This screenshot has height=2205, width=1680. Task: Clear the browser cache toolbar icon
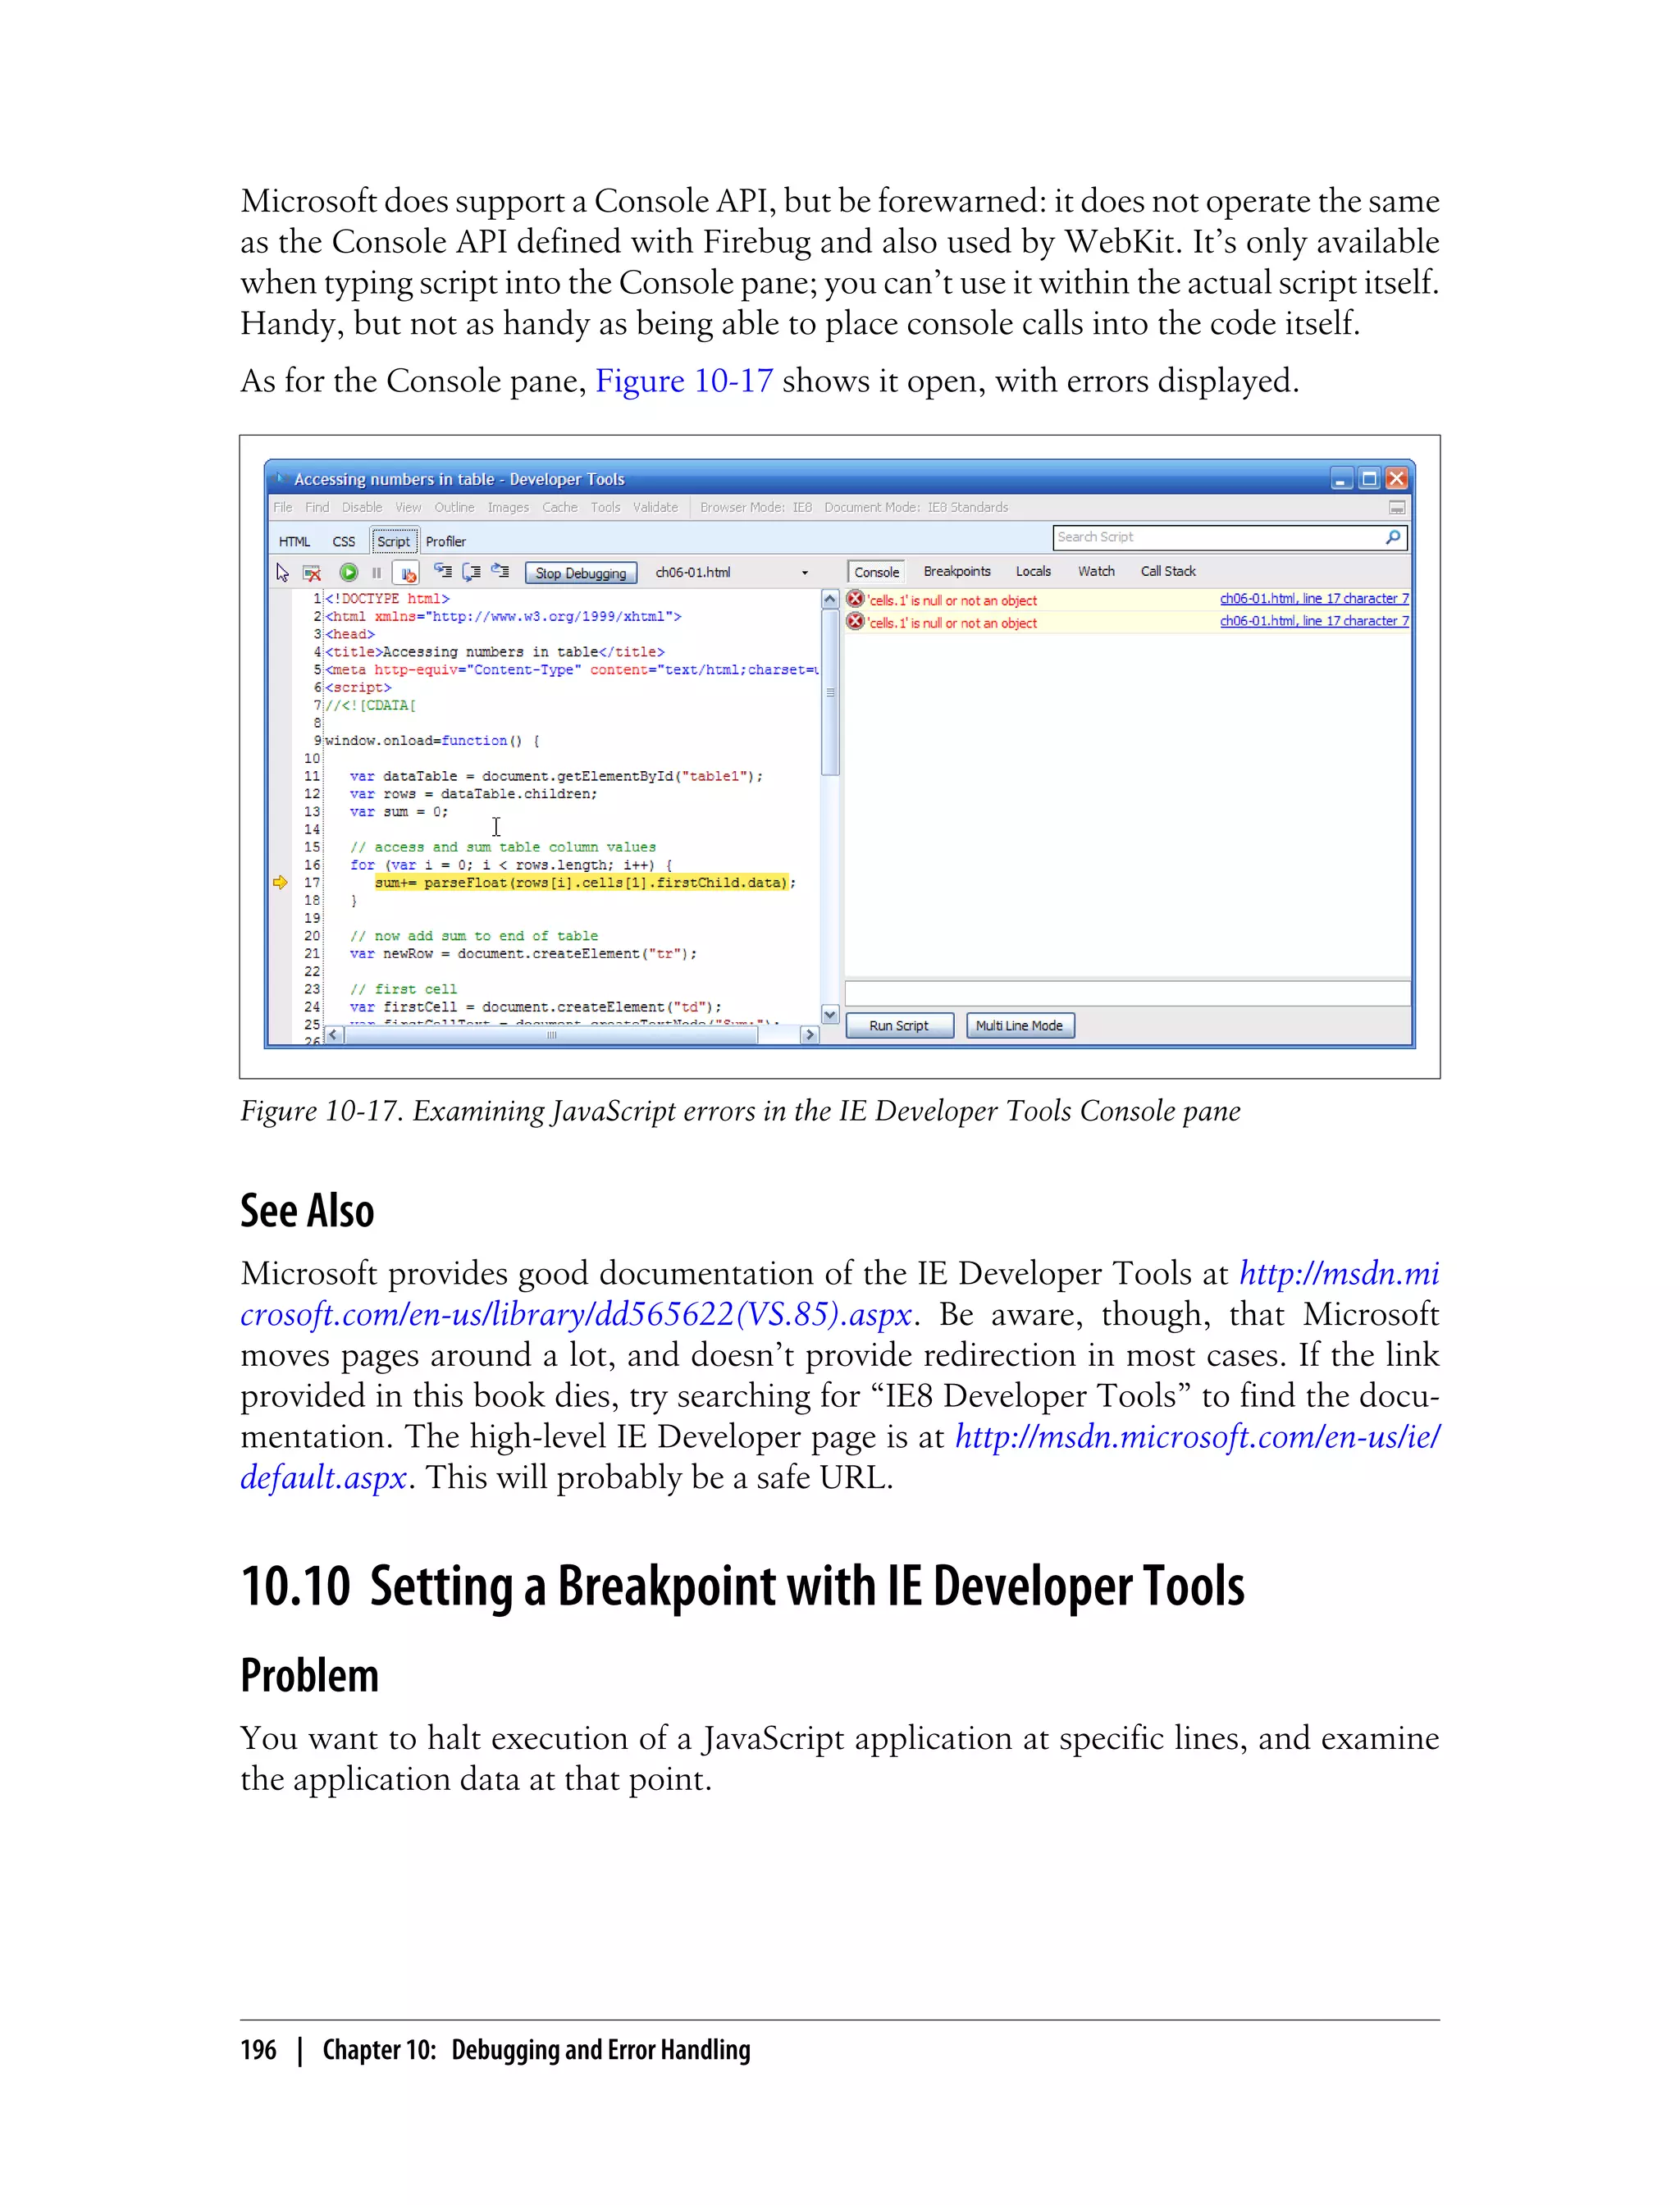click(x=312, y=572)
